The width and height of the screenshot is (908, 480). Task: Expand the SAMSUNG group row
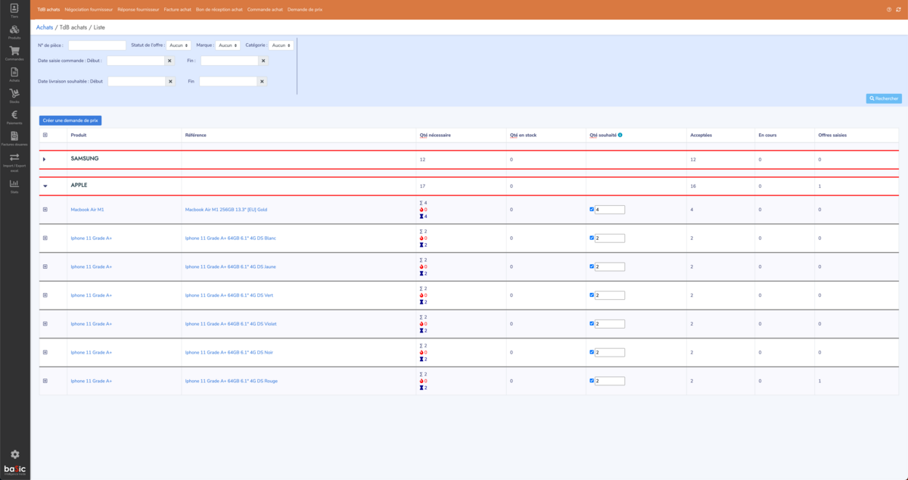(45, 159)
